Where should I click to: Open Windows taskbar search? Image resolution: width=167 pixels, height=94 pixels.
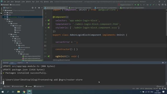[x=8, y=92]
